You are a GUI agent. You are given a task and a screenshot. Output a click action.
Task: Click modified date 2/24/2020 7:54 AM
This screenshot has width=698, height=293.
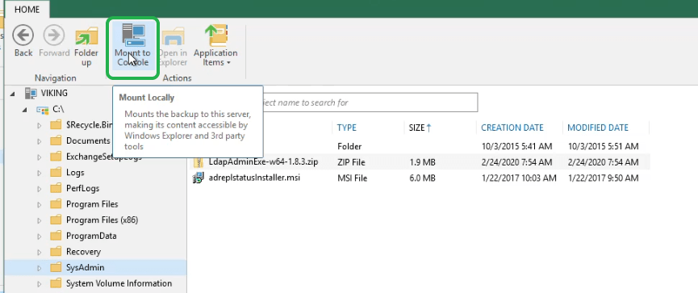point(603,162)
